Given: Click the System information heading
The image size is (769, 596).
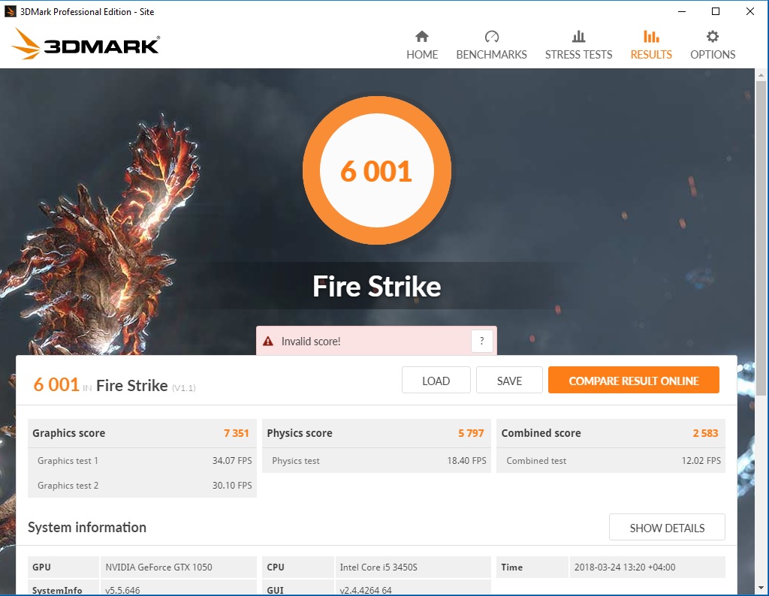Looking at the screenshot, I should (87, 528).
